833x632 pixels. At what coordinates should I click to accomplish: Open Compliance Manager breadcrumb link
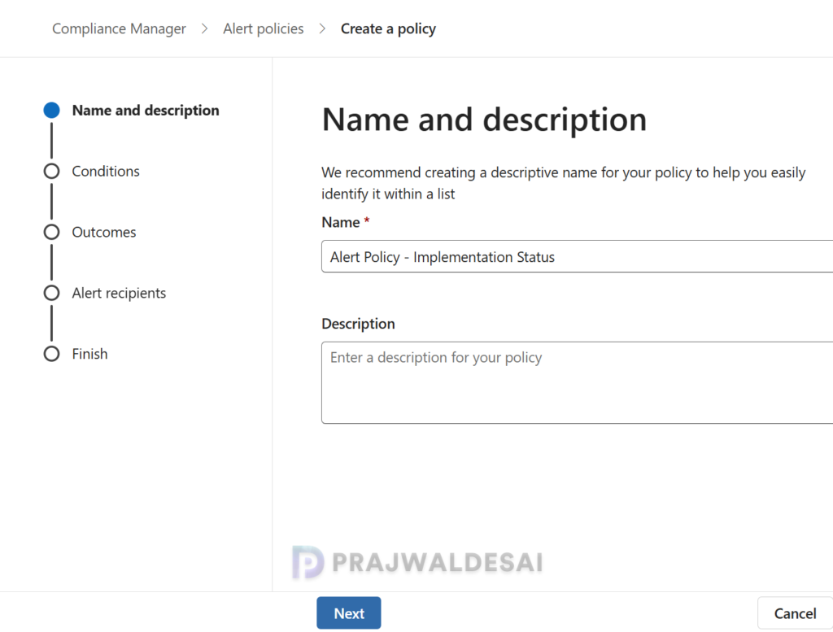[x=119, y=28]
